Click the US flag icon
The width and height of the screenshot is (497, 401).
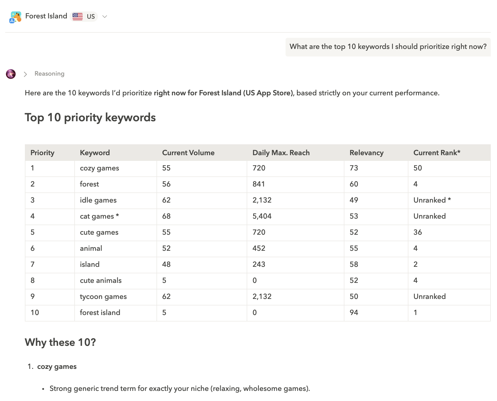[77, 16]
